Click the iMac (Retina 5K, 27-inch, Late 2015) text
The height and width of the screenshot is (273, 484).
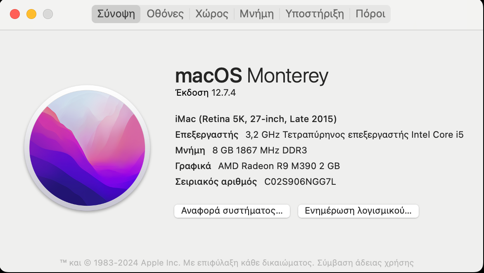click(256, 119)
